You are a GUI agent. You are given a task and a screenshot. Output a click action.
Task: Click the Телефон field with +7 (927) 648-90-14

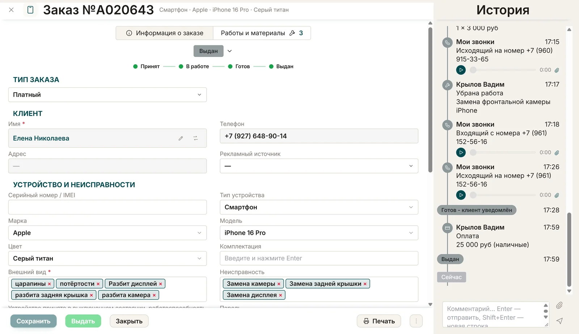(x=319, y=136)
